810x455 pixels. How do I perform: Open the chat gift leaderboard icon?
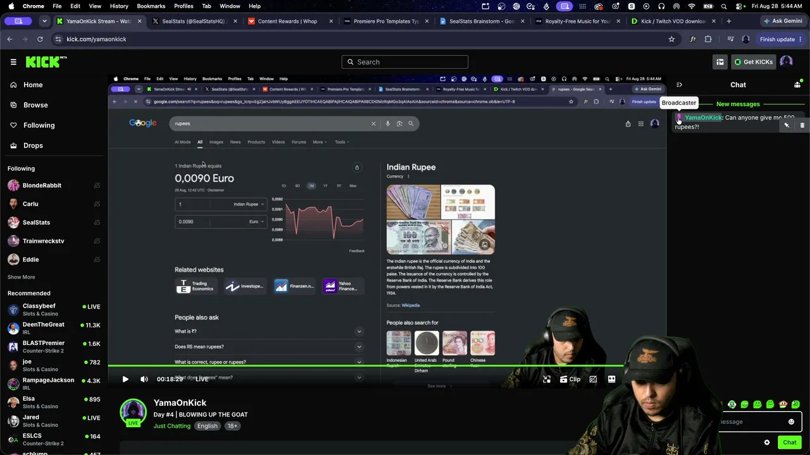[x=797, y=85]
